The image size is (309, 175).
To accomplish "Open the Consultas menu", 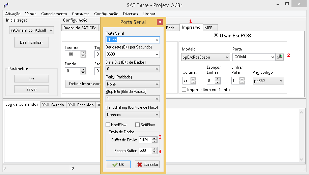I will click(80, 14).
